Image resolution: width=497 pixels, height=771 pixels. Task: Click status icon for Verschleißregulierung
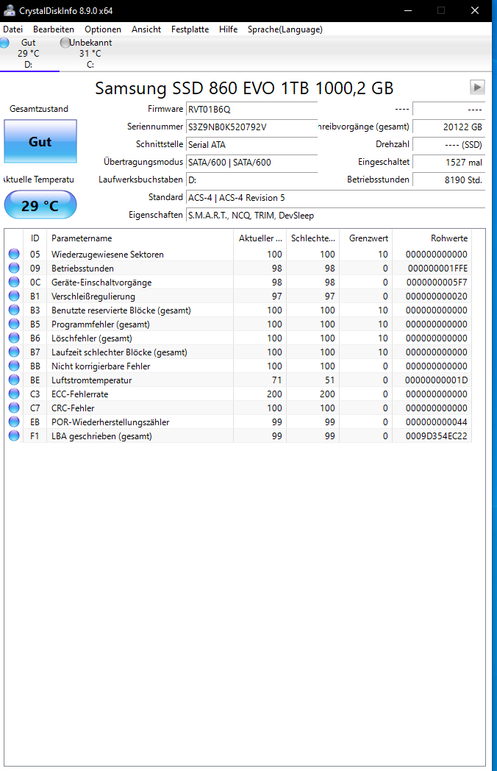[x=14, y=296]
